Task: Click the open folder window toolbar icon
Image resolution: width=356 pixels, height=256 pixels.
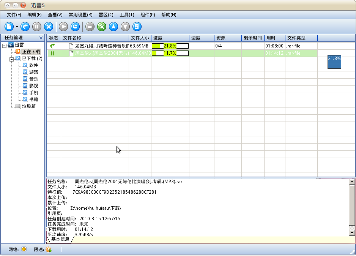Action: (75, 27)
